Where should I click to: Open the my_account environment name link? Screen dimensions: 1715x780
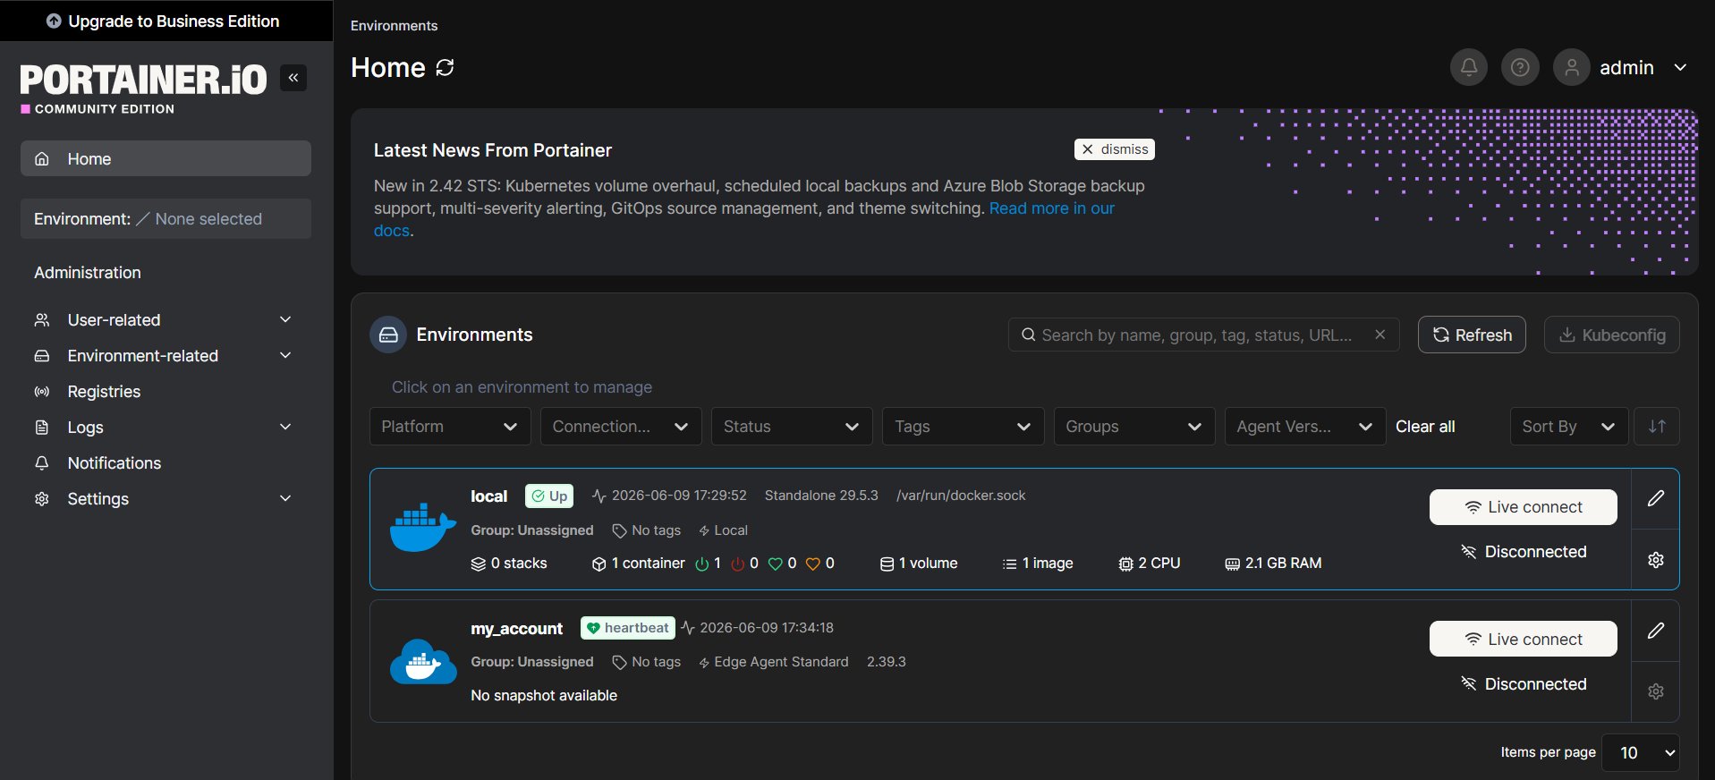[517, 629]
